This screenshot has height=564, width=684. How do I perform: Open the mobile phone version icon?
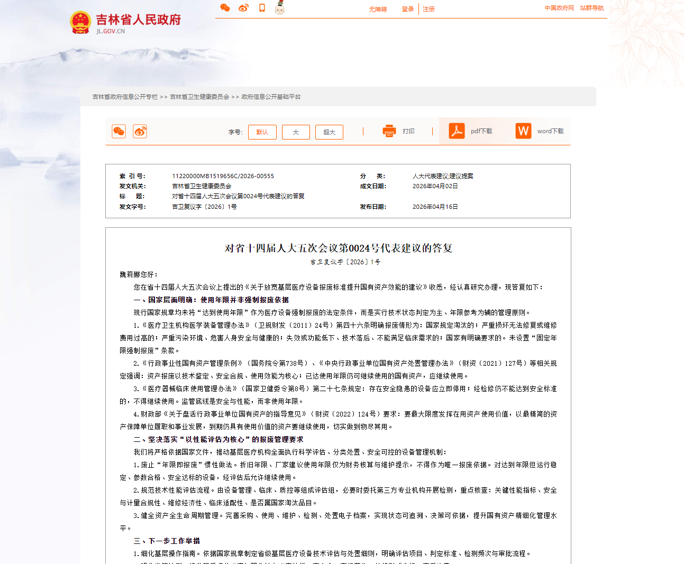point(262,8)
